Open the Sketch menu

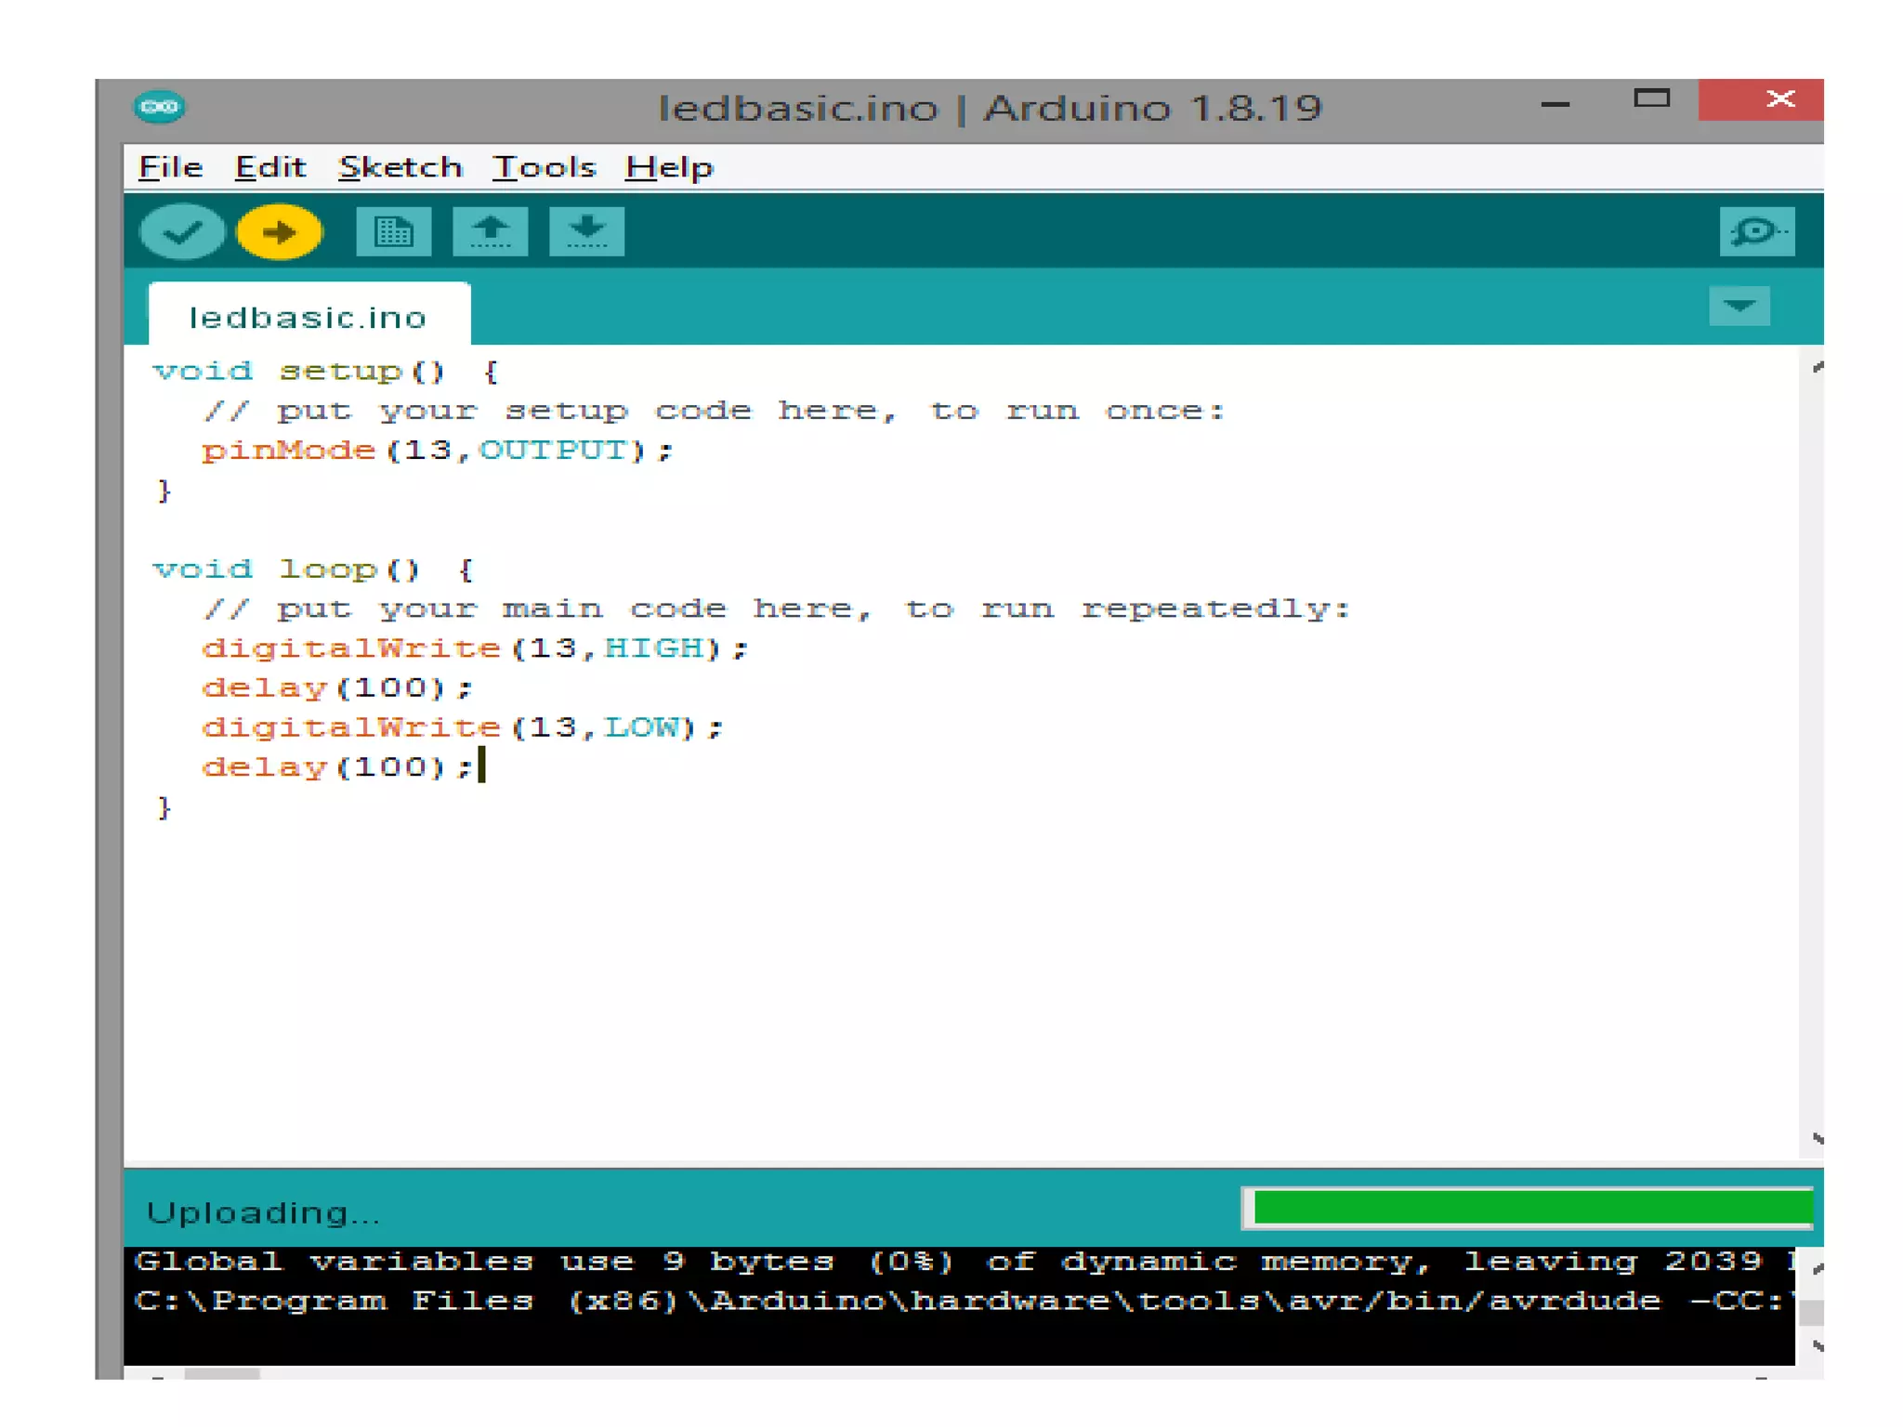pyautogui.click(x=400, y=167)
